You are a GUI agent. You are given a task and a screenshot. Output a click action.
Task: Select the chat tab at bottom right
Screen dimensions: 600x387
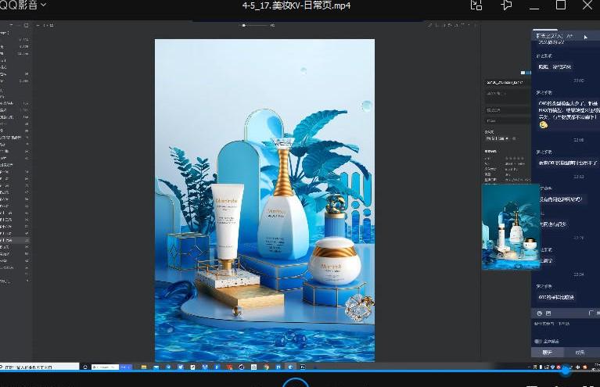[547, 353]
